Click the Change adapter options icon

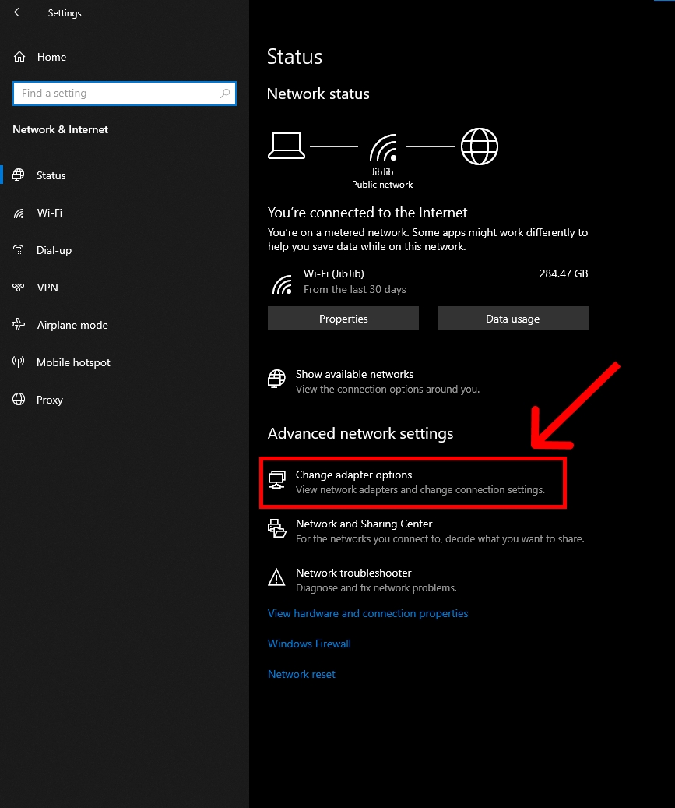click(276, 480)
